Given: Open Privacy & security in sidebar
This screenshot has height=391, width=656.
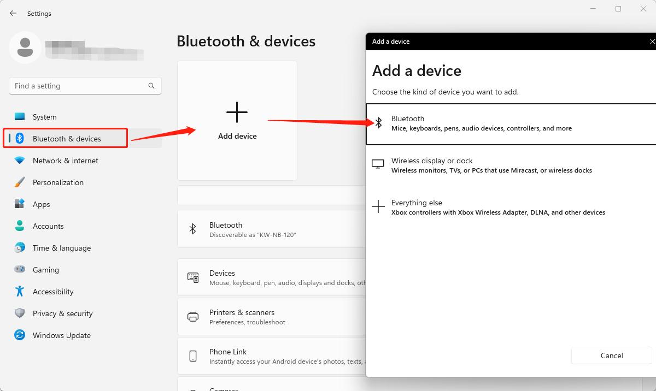Looking at the screenshot, I should (85, 313).
